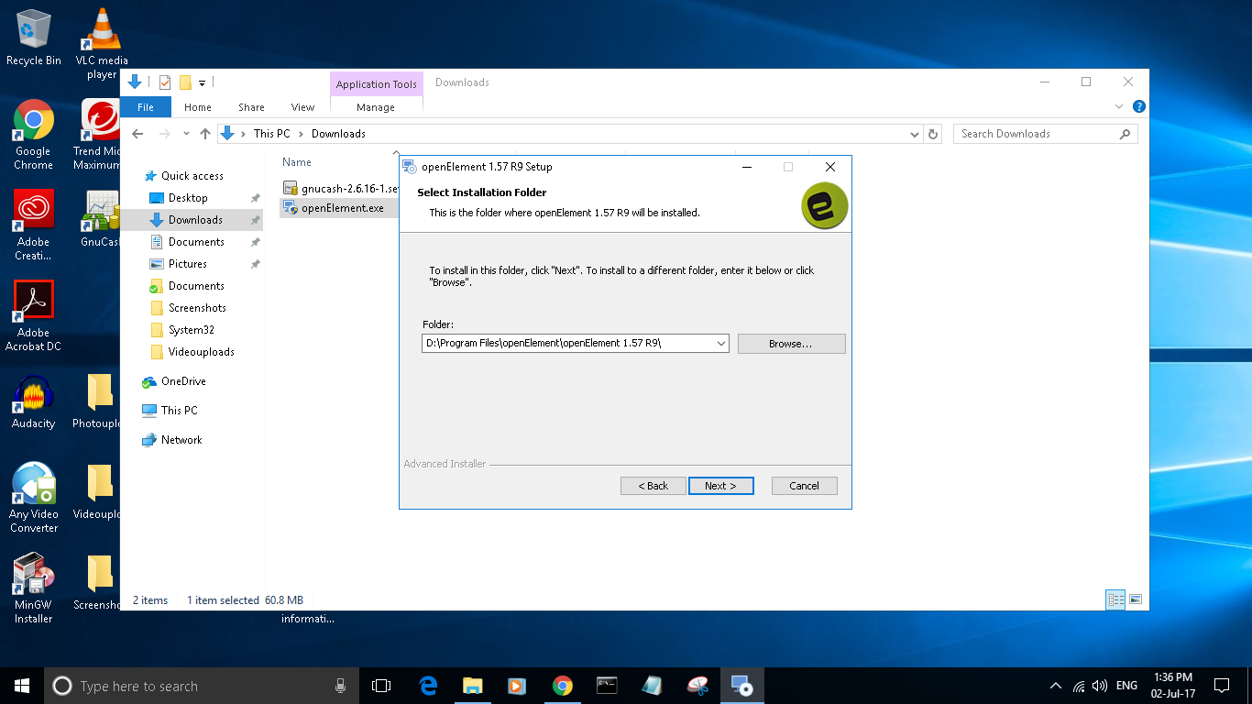1252x704 pixels.
Task: Click New Folder icon in Quick Access Toolbar
Action: pyautogui.click(x=185, y=82)
